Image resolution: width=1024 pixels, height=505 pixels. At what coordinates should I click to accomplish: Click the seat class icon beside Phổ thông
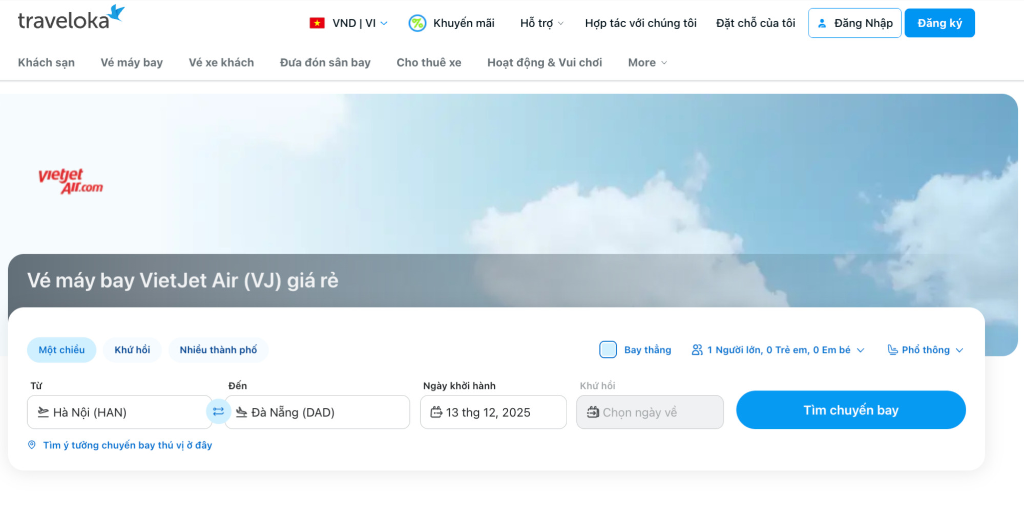coord(892,350)
